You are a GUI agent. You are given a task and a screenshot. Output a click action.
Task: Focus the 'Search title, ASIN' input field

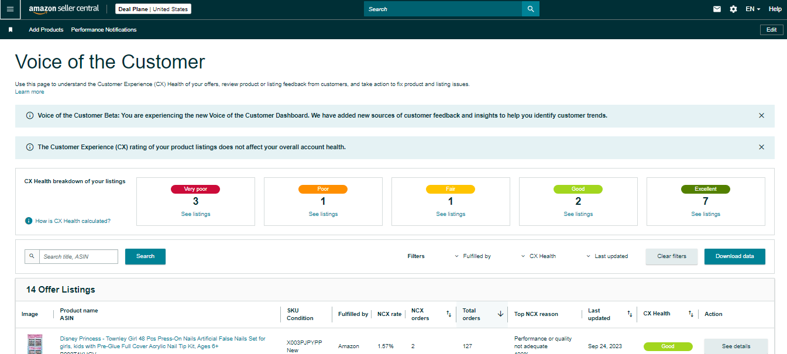click(78, 256)
